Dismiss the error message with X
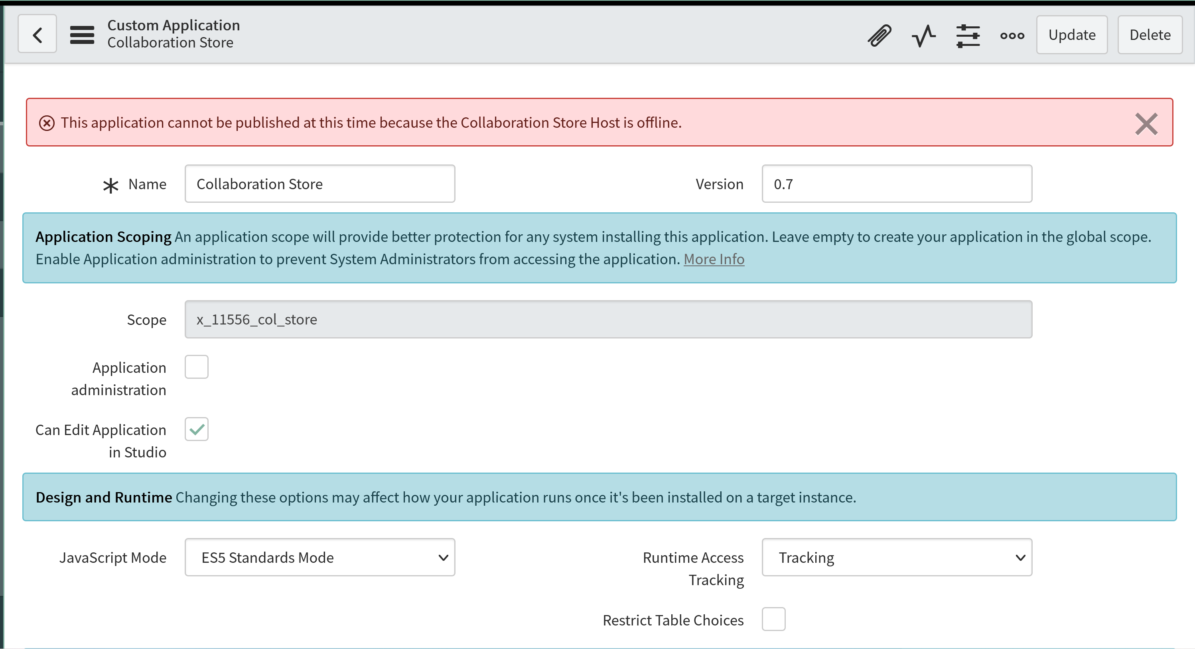1195x649 pixels. (x=1146, y=123)
